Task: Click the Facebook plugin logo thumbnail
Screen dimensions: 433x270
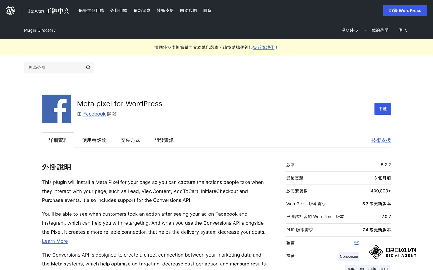Action: coord(57,109)
